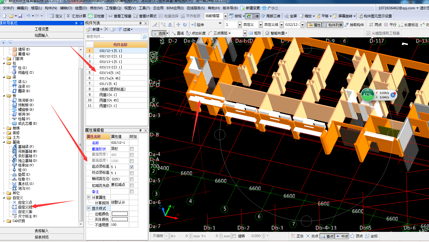The width and height of the screenshot is (429, 242).
Task: Open the 文件(F) menu
Action: (x=8, y=8)
